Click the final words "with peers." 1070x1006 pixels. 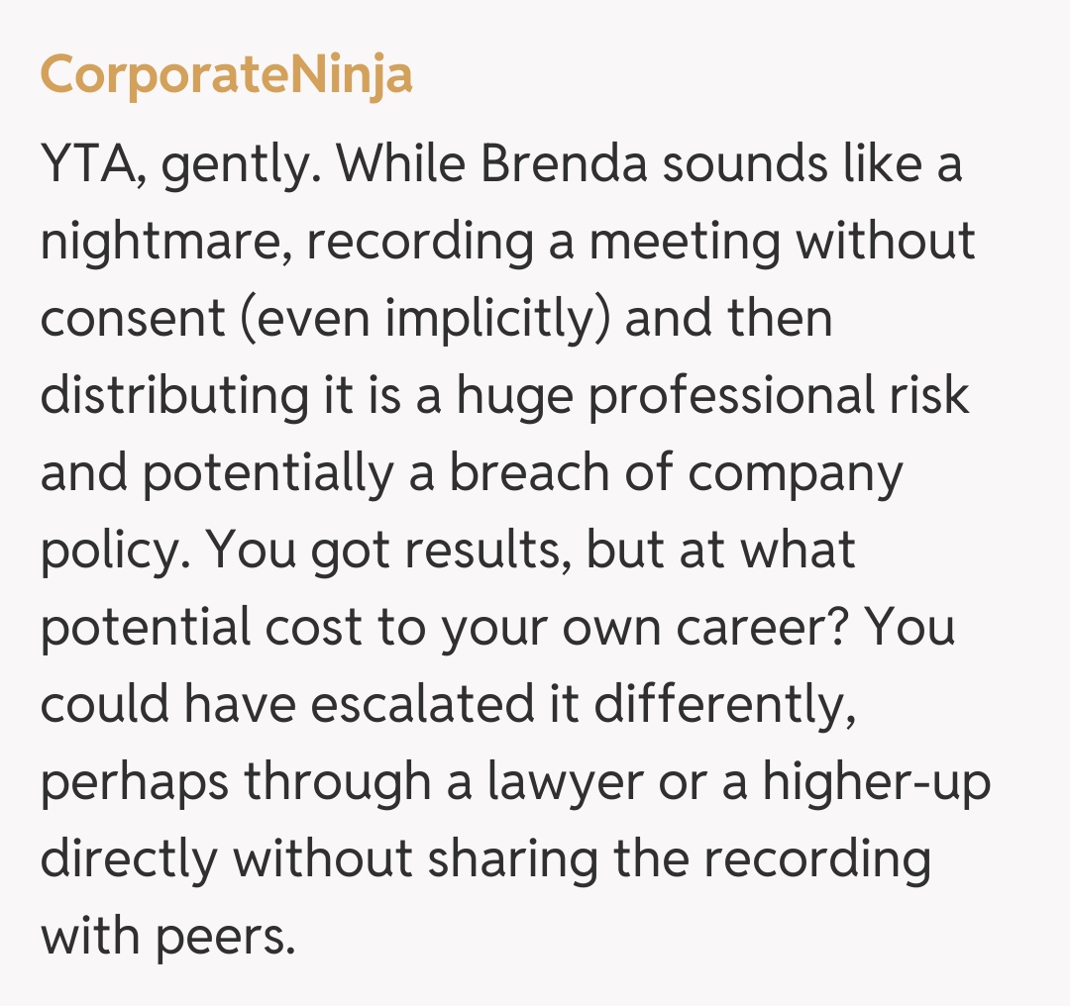168,937
